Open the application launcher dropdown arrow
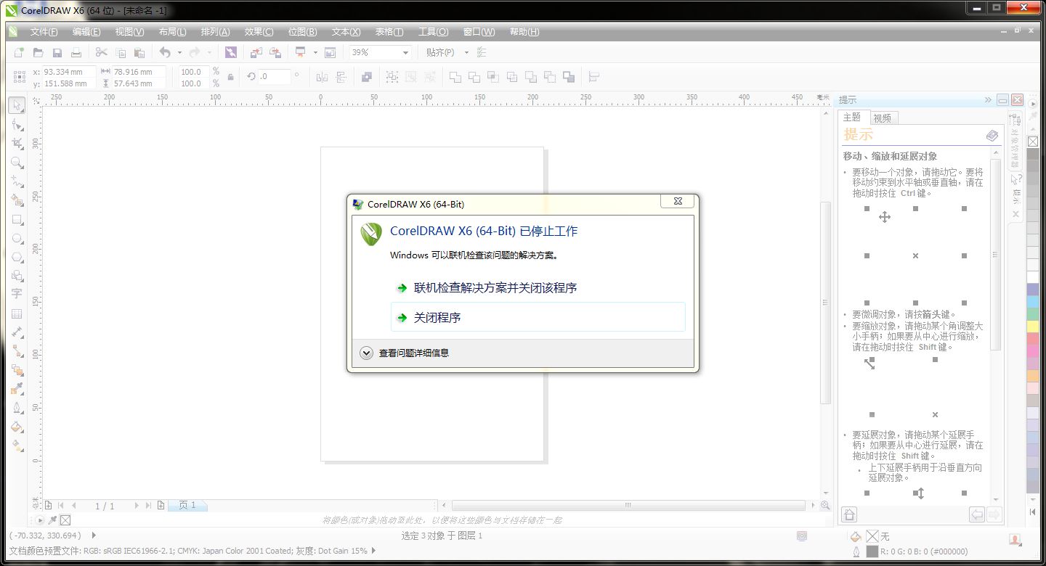Image resolution: width=1046 pixels, height=566 pixels. (x=315, y=52)
